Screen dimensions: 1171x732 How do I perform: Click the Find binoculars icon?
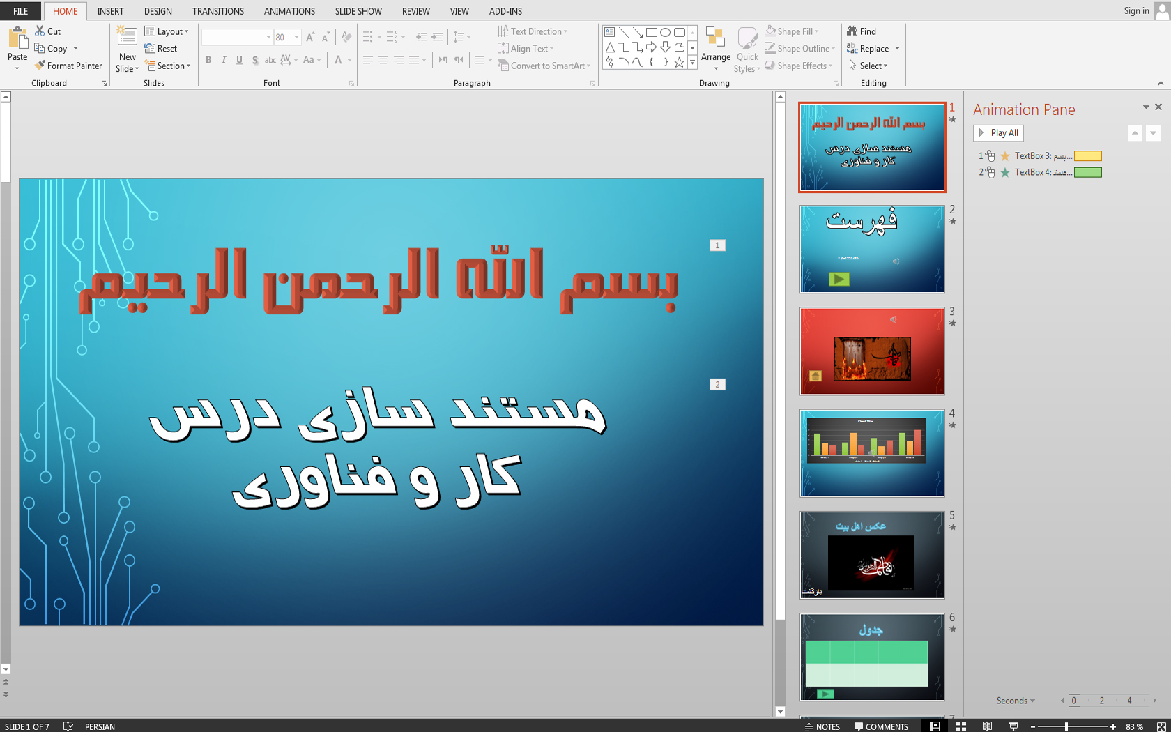852,31
